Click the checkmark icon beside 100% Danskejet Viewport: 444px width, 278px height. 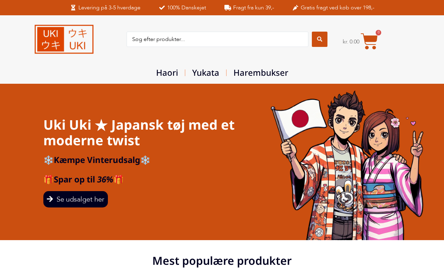point(162,8)
